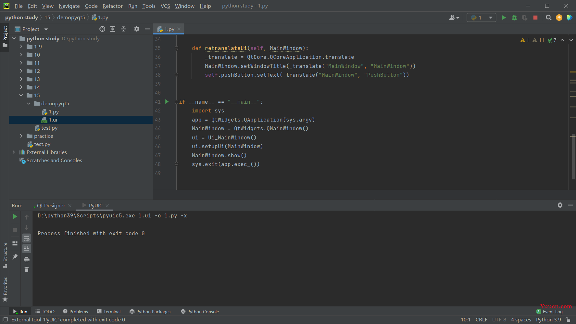
Task: Open the TODO tool window
Action: coord(45,312)
